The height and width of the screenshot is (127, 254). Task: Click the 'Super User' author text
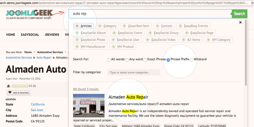pyautogui.click(x=11, y=79)
